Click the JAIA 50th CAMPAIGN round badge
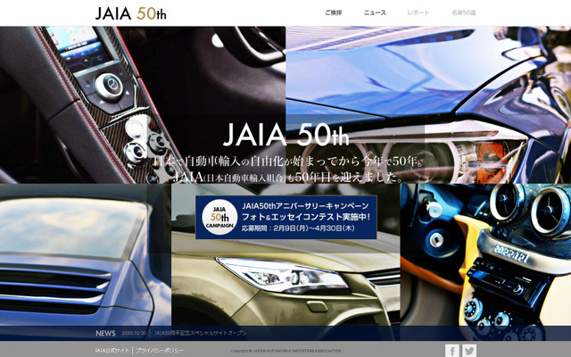Viewport: 571px width, 357px height. point(219,218)
